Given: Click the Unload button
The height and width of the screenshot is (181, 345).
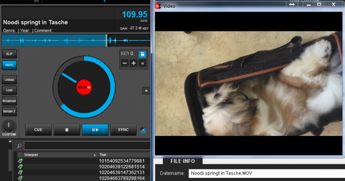Looking at the screenshot, I should coord(9,80).
